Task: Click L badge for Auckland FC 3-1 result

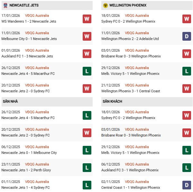Action: coord(187,167)
